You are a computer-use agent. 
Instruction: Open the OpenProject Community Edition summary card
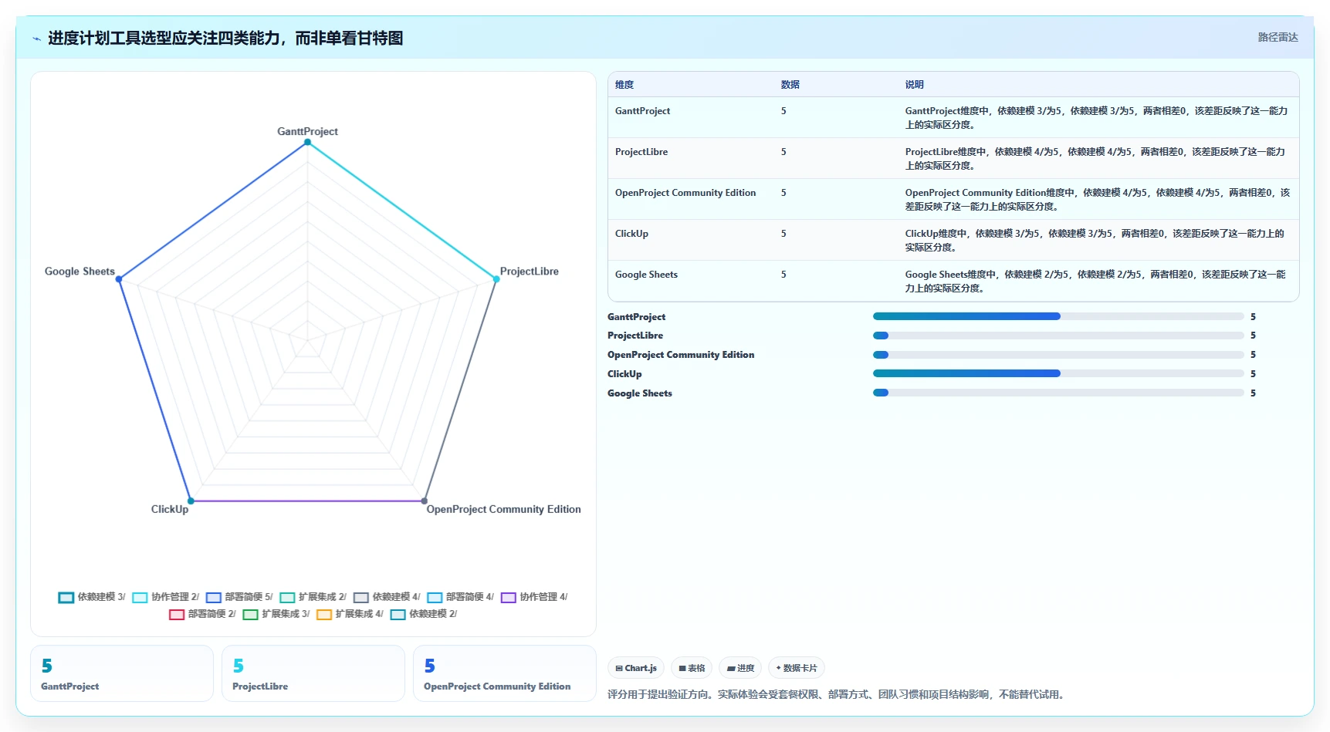click(x=505, y=673)
